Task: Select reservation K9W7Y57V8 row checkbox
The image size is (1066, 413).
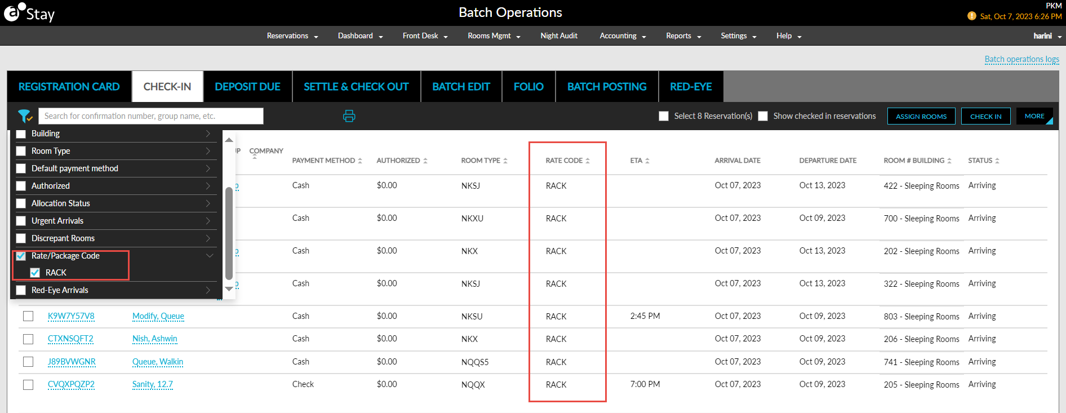Action: (x=28, y=316)
